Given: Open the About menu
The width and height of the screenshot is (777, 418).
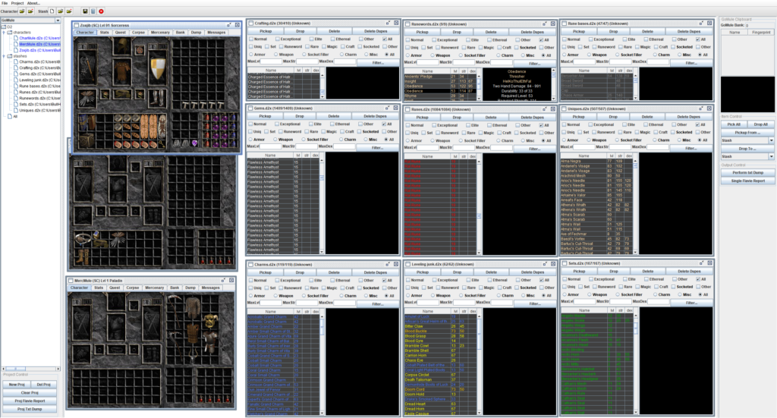Looking at the screenshot, I should click(x=33, y=3).
